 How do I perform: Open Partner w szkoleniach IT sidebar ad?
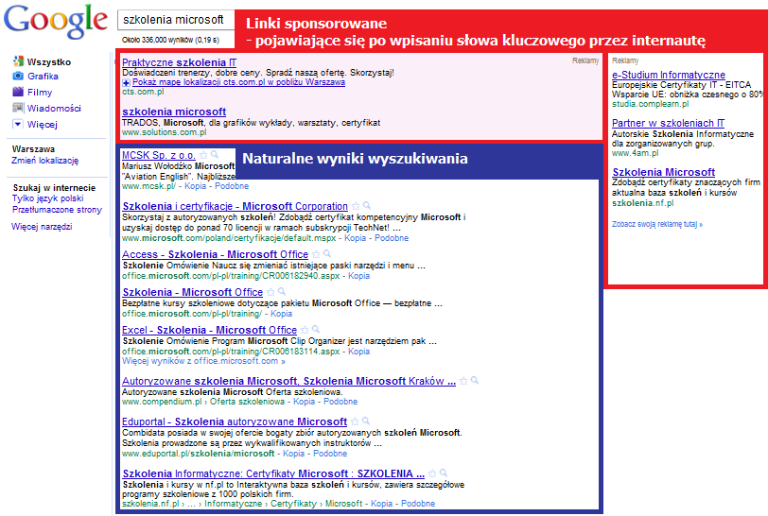pos(668,123)
